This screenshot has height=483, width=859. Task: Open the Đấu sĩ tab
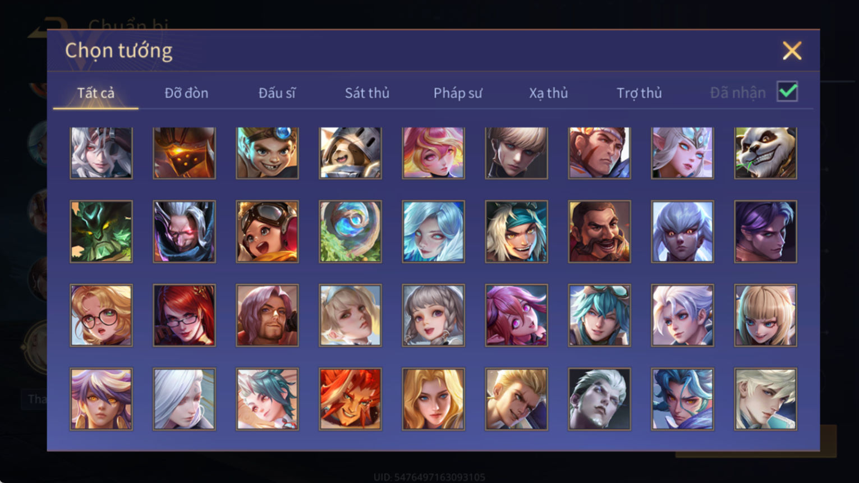(x=277, y=93)
